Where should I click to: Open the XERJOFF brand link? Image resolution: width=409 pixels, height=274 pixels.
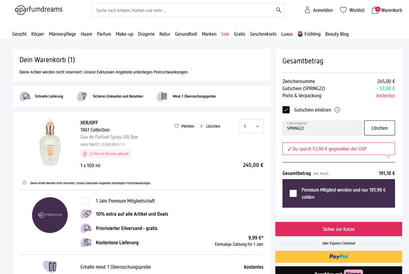(89, 122)
